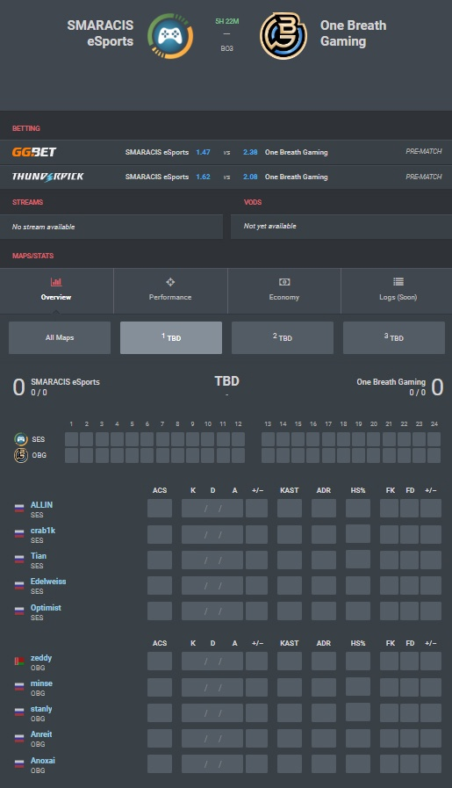Open player Optimist's profile
The image size is (452, 788).
click(x=46, y=608)
